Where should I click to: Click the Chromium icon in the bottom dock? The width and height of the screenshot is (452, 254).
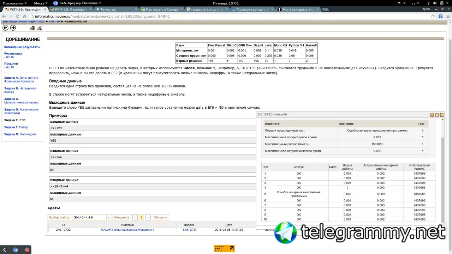coord(16,250)
